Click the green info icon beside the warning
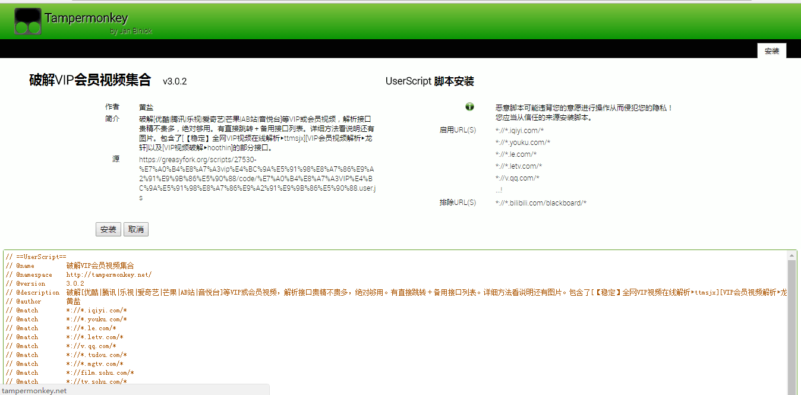Viewport: 801px width, 395px height. pyautogui.click(x=469, y=107)
